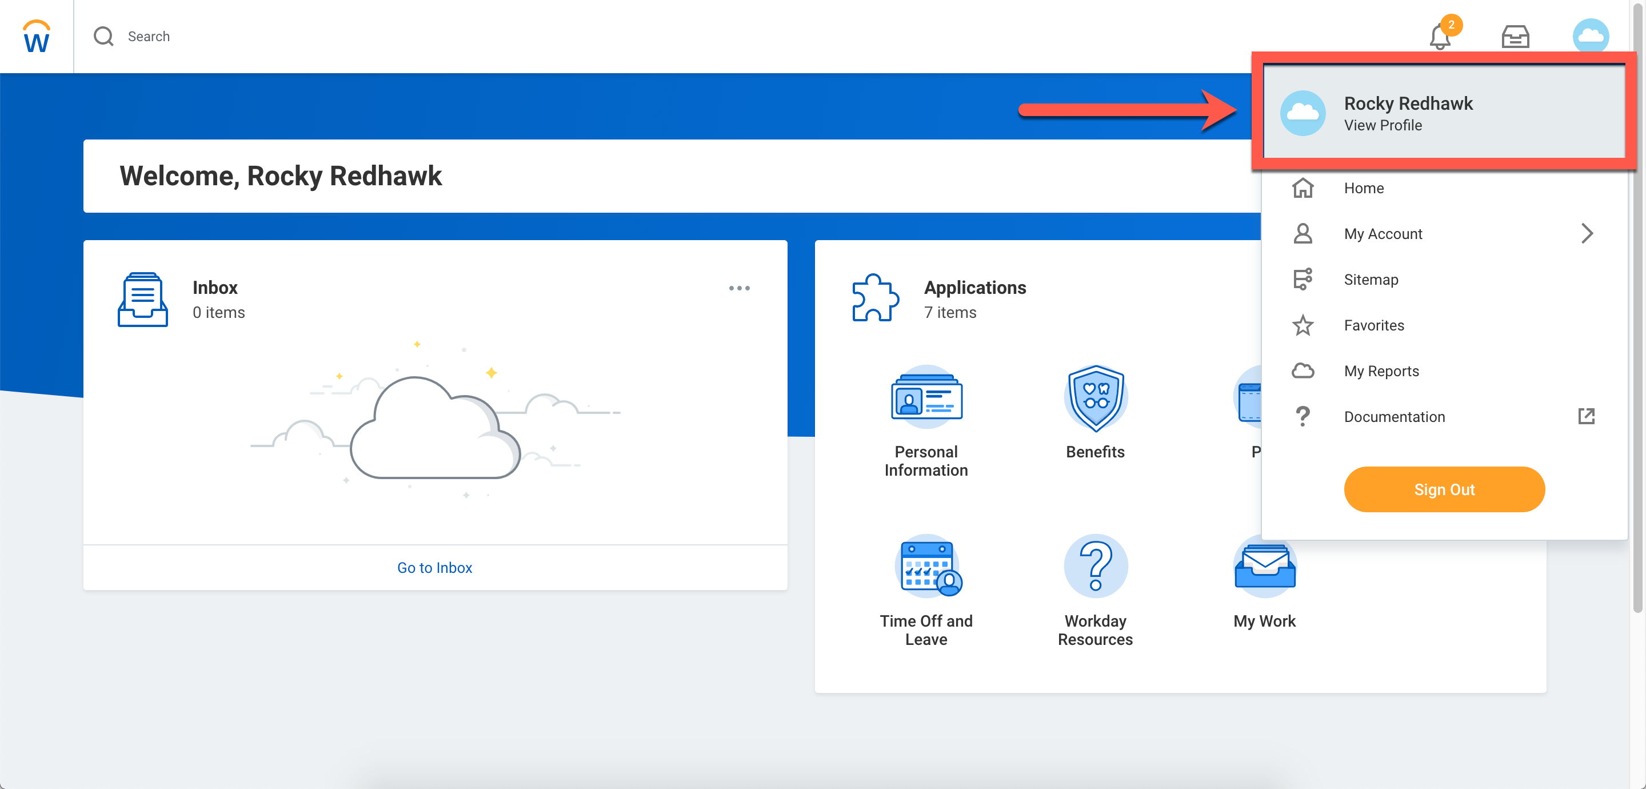The image size is (1646, 789).
Task: Click the Documentation question mark icon
Action: coord(1303,417)
